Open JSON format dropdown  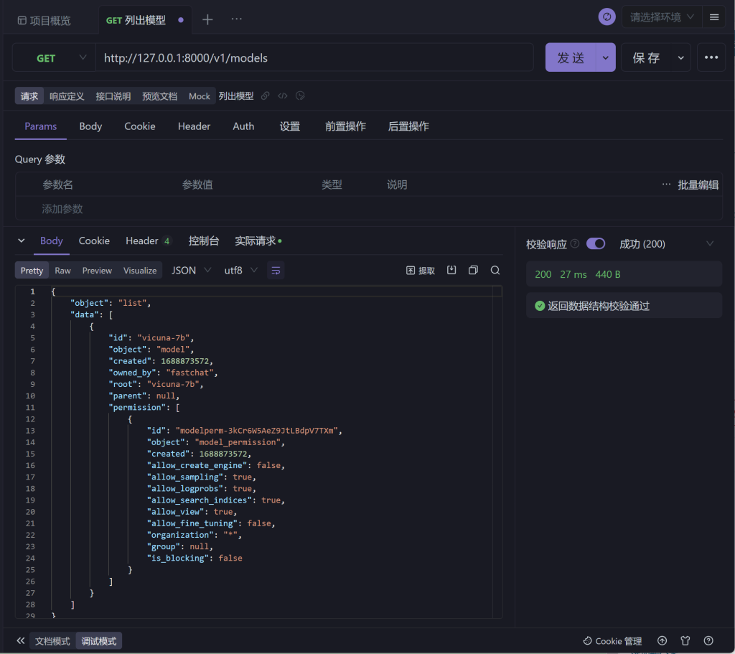[191, 271]
